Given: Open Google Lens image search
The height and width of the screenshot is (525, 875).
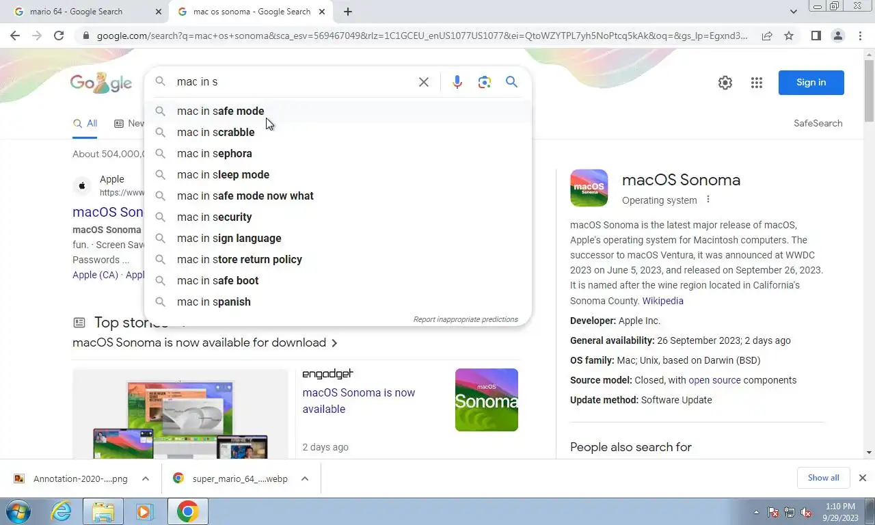Looking at the screenshot, I should (x=485, y=82).
